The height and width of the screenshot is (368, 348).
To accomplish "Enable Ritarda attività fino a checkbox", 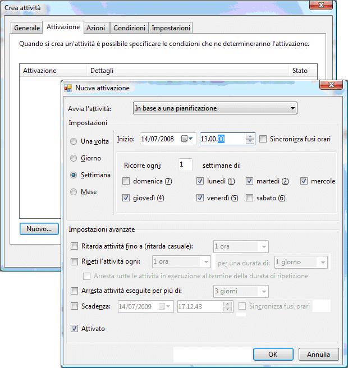I will click(75, 246).
